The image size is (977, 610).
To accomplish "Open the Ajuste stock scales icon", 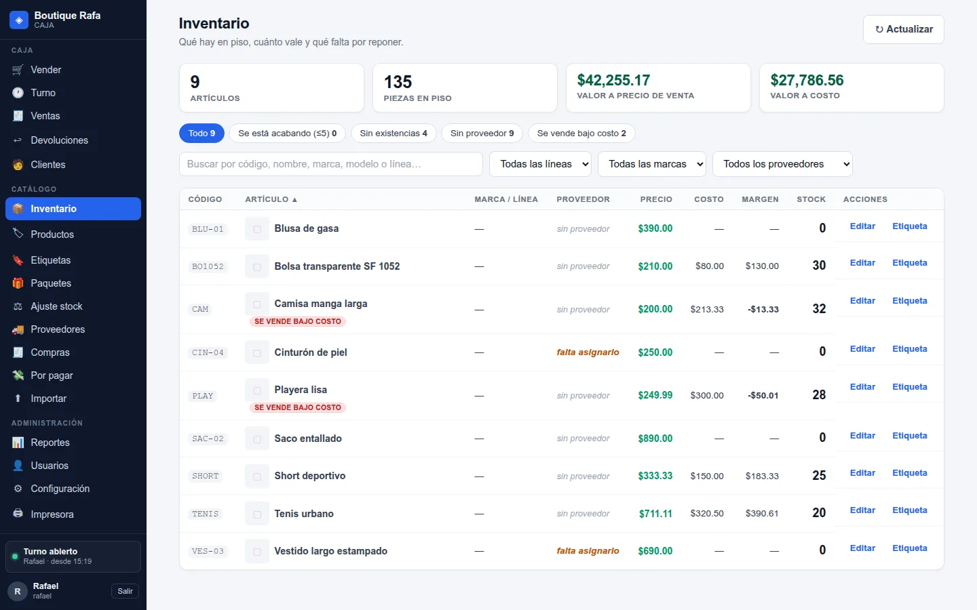I will pyautogui.click(x=18, y=306).
